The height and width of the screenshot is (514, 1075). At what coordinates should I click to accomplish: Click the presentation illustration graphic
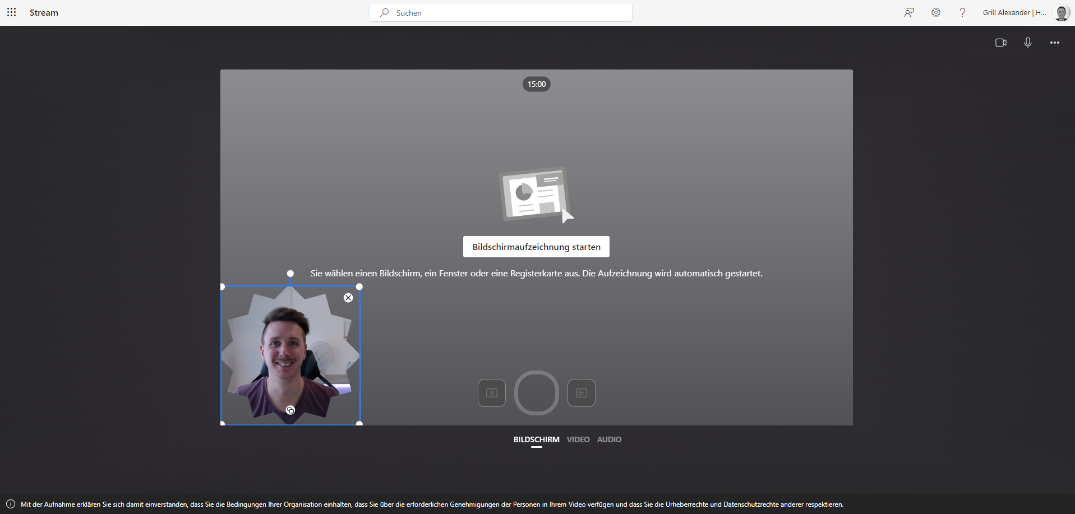536,195
